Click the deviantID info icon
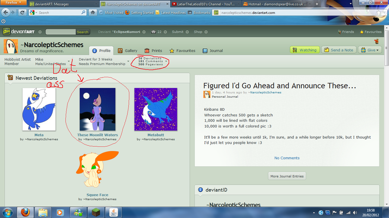389x218 pixels. click(x=200, y=190)
